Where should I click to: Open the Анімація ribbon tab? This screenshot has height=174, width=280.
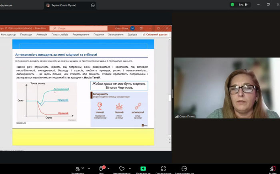42,35
